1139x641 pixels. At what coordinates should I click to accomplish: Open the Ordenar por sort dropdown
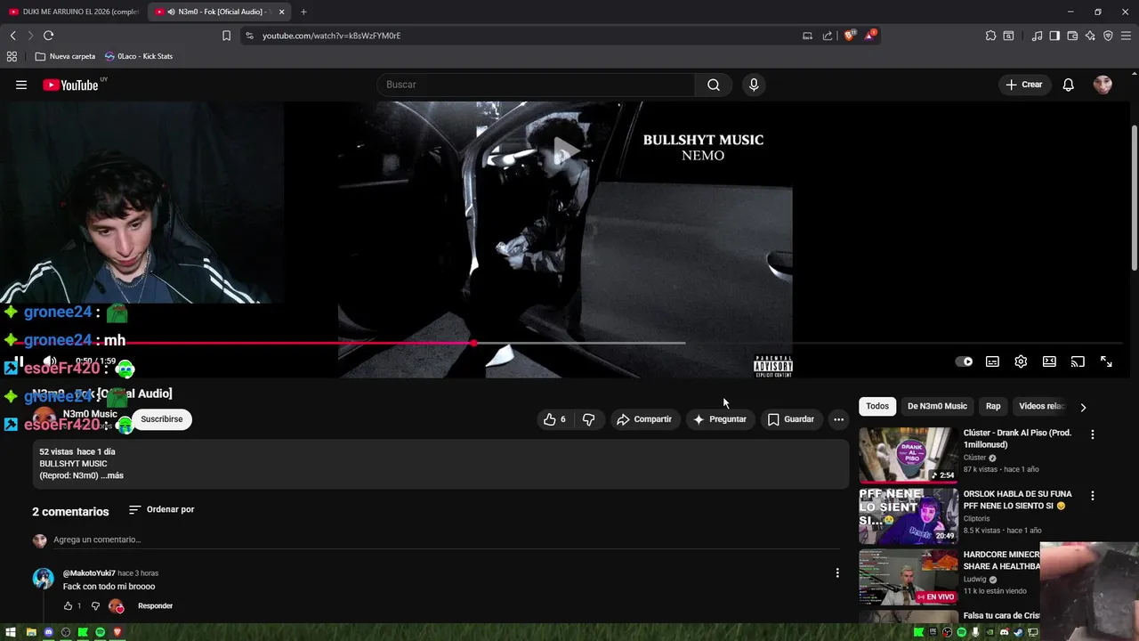tap(161, 509)
